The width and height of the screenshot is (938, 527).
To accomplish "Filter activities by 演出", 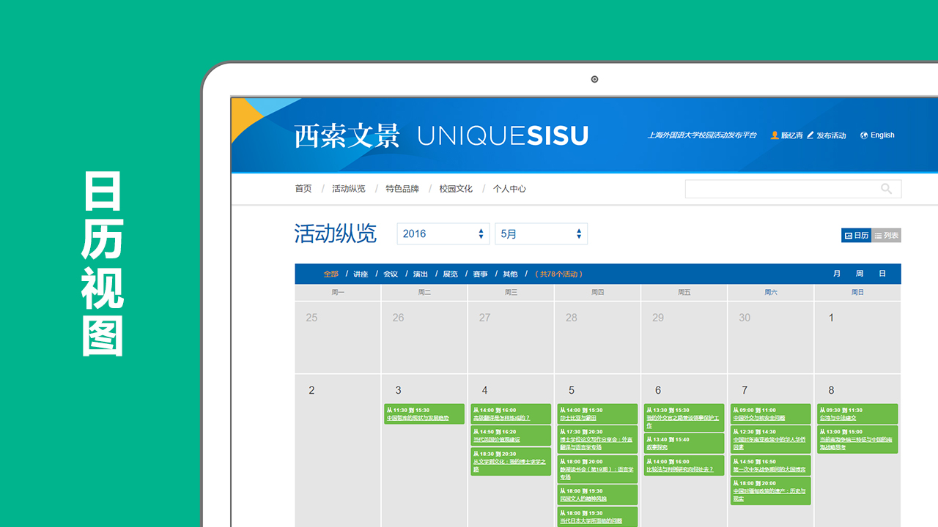I will pyautogui.click(x=421, y=274).
